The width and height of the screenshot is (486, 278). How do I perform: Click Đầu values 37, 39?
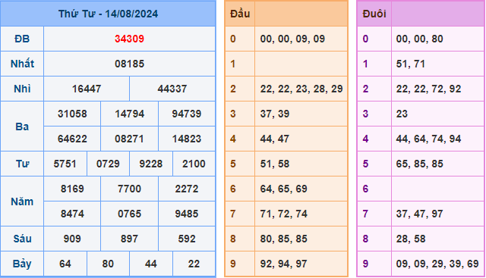pyautogui.click(x=275, y=114)
